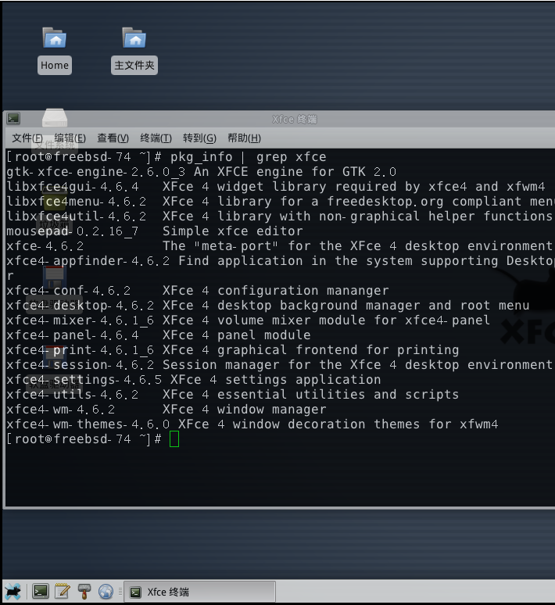The image size is (555, 605).
Task: Open the Xfce mouse applications menu
Action: coord(13,592)
